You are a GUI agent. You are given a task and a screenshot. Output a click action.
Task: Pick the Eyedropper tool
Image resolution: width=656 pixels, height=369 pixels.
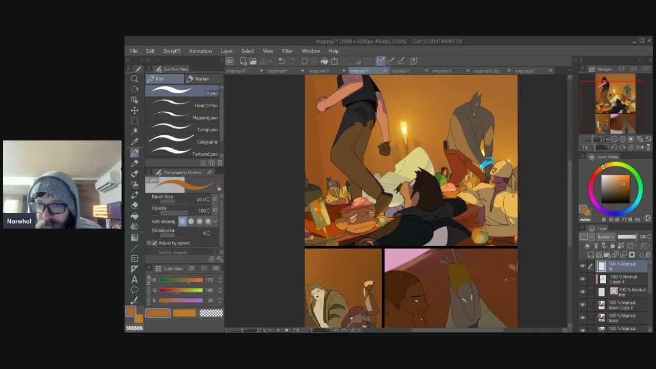[134, 142]
